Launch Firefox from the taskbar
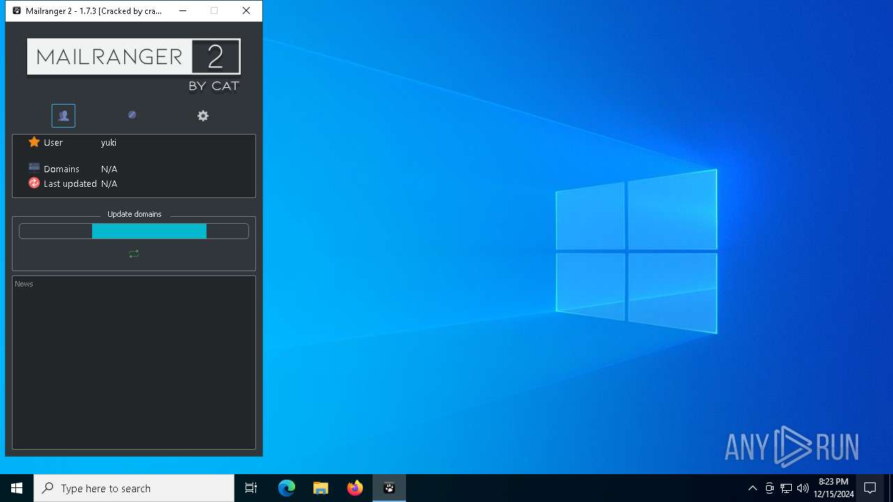 pyautogui.click(x=355, y=488)
